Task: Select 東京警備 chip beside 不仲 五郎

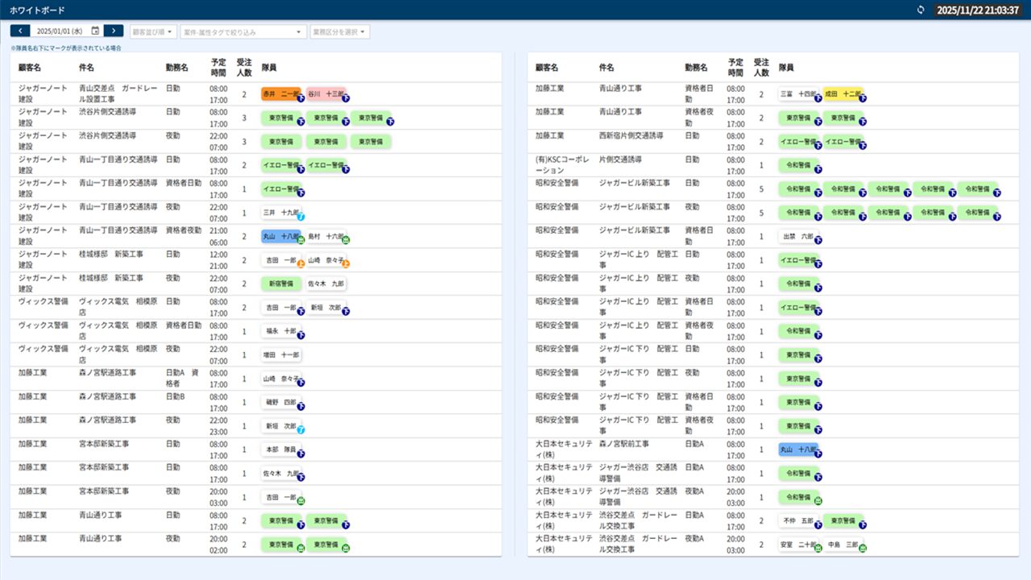Action: click(x=843, y=521)
